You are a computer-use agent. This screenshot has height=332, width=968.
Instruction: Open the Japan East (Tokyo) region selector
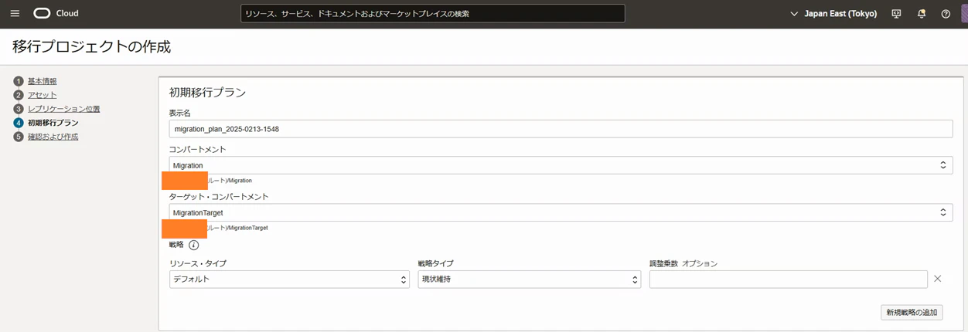pyautogui.click(x=833, y=14)
